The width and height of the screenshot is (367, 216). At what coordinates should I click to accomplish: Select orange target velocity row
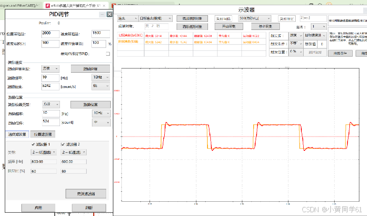(191, 42)
